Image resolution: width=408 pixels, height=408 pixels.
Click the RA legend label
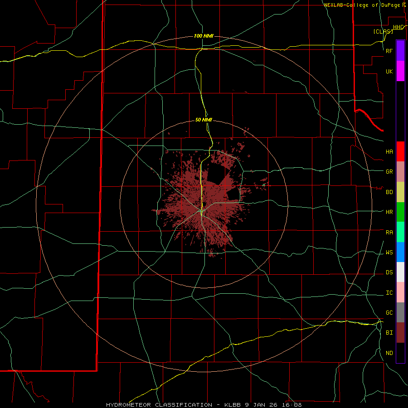tap(389, 233)
